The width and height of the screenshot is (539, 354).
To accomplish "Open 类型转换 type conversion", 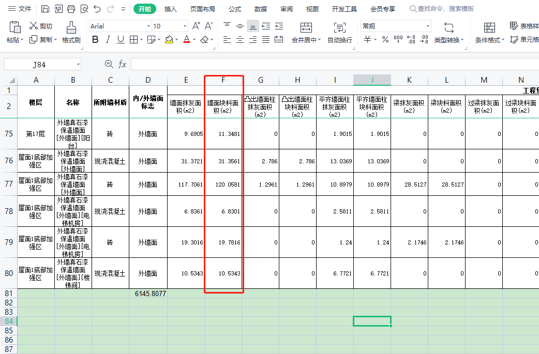I will point(449,32).
